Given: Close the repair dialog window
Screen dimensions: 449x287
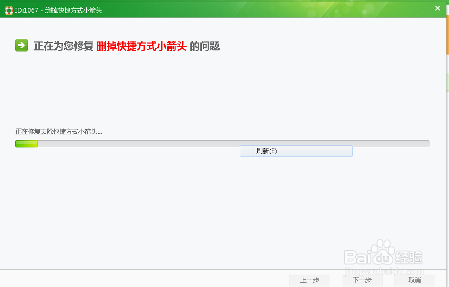Looking at the screenshot, I should (x=437, y=8).
